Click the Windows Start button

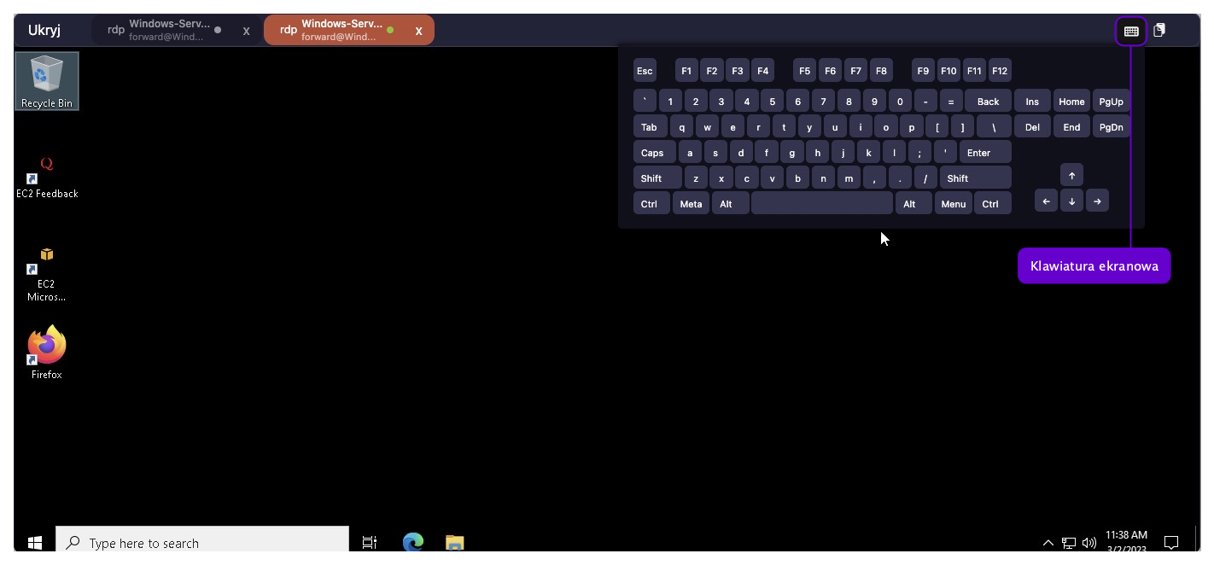coord(35,542)
